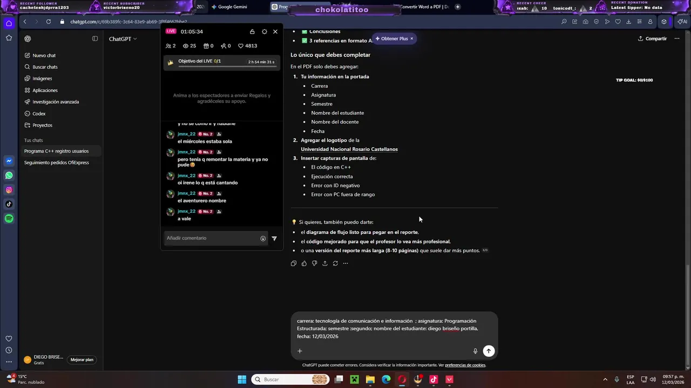Click the taskbar Buscar search box
Image resolution: width=691 pixels, height=388 pixels.
[x=290, y=379]
